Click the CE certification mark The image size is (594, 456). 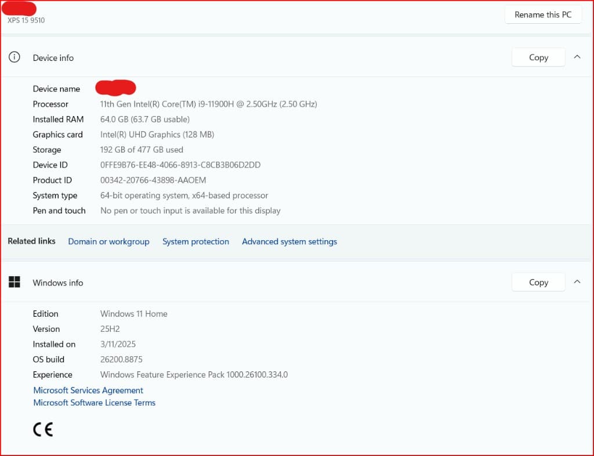pyautogui.click(x=43, y=429)
